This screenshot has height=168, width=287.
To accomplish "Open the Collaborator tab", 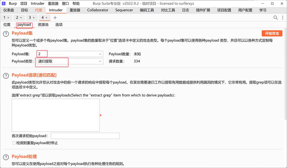I will pyautogui.click(x=98, y=10).
